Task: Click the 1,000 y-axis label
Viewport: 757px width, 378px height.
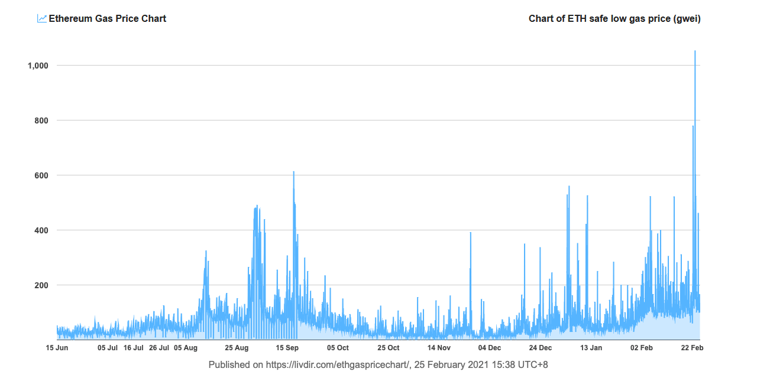Action: tap(37, 66)
